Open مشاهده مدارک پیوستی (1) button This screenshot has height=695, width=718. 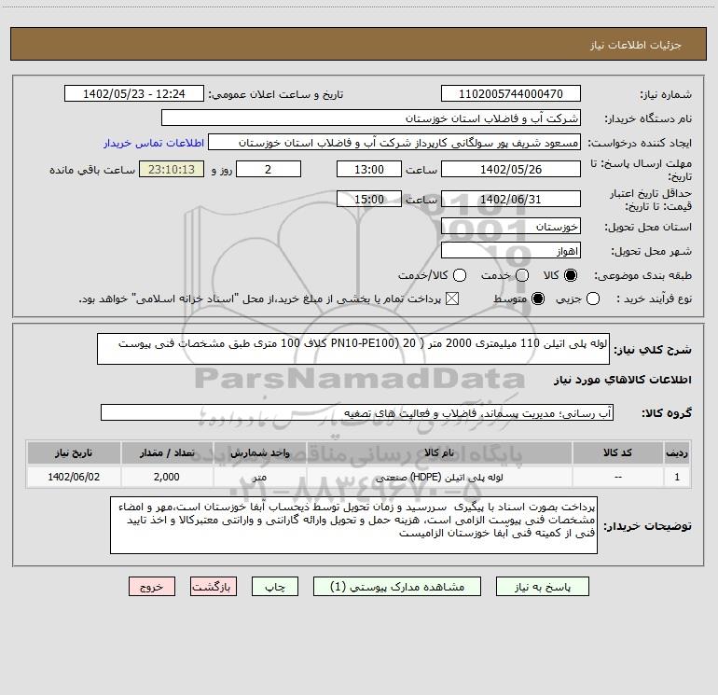[397, 587]
